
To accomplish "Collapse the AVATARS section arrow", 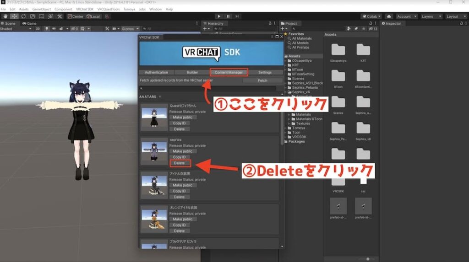I will pos(160,97).
